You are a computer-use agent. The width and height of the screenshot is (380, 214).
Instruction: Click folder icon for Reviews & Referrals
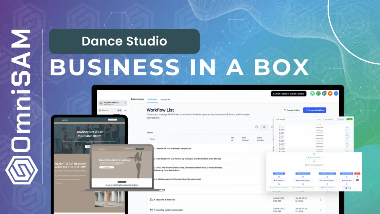151,200
